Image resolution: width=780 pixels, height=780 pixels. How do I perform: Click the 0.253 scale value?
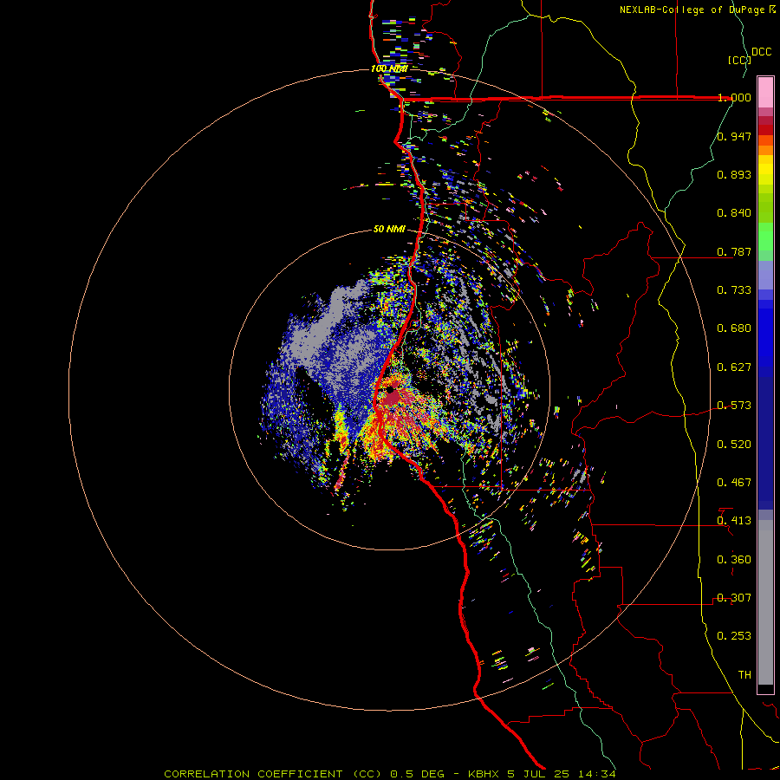(x=734, y=636)
